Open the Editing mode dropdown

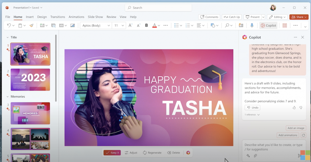[277, 17]
